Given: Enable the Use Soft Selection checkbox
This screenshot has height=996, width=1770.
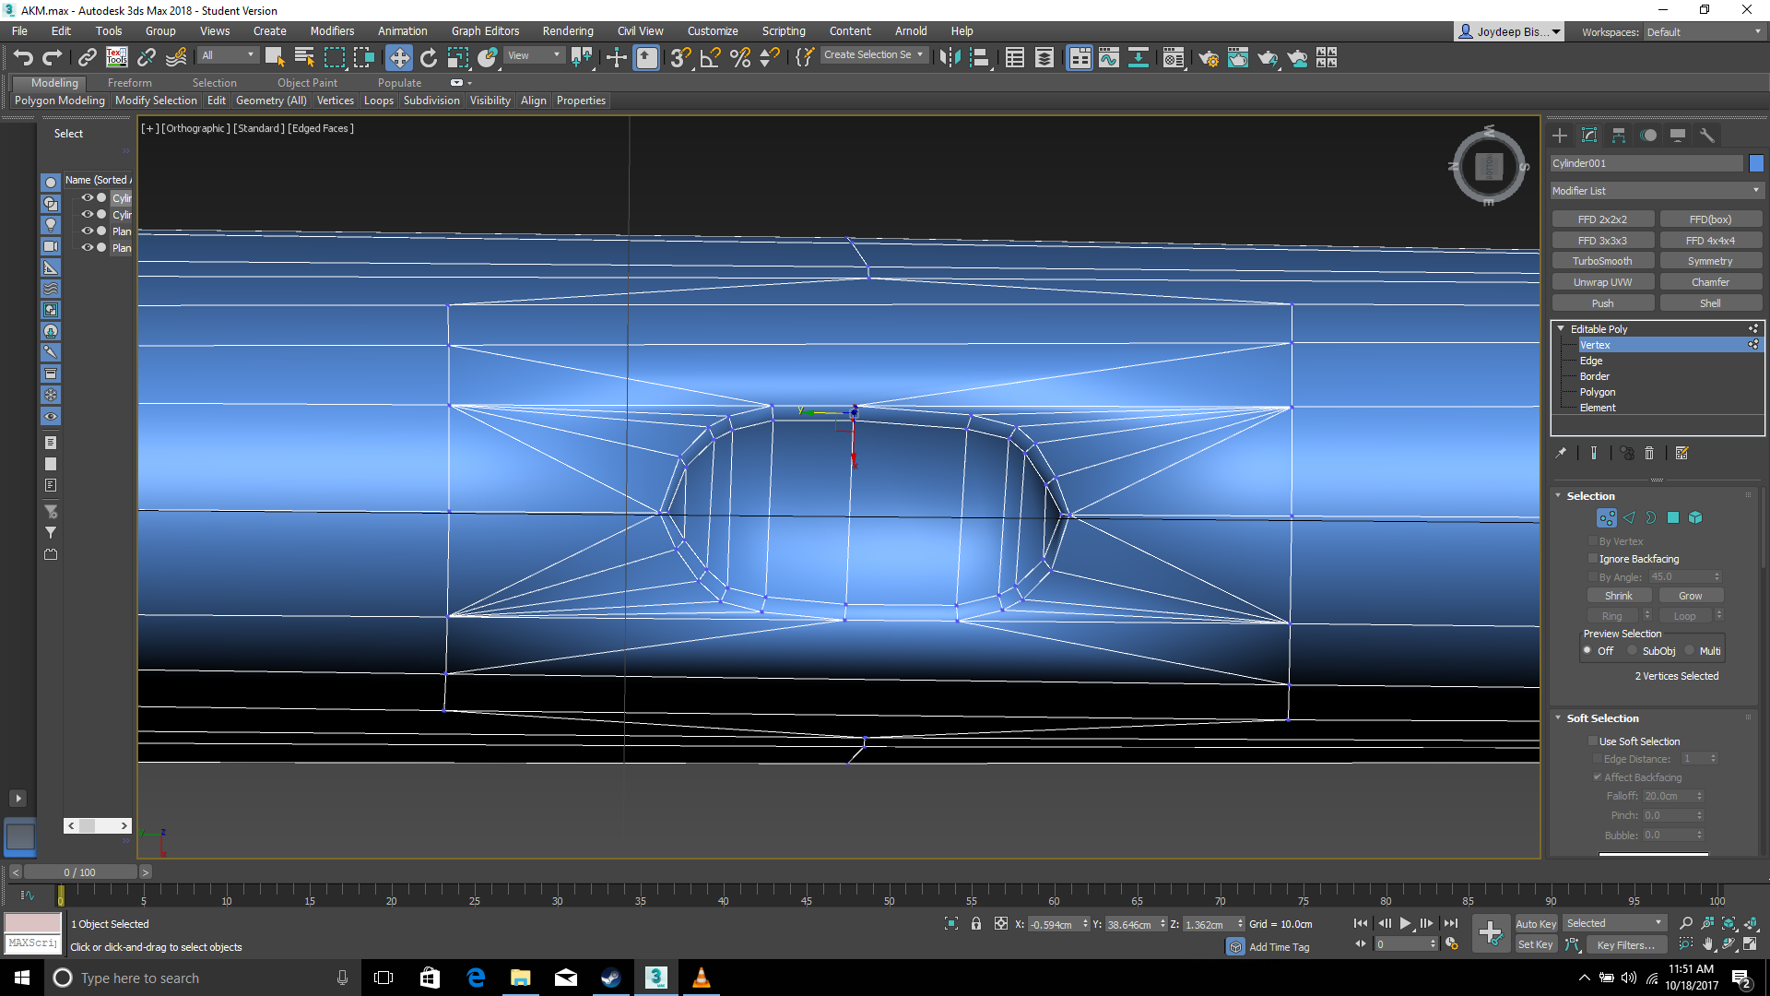Looking at the screenshot, I should click(1593, 741).
